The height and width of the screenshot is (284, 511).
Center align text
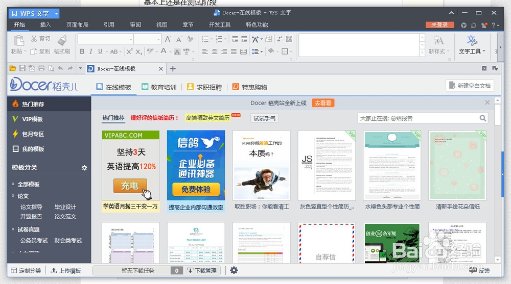[215, 51]
